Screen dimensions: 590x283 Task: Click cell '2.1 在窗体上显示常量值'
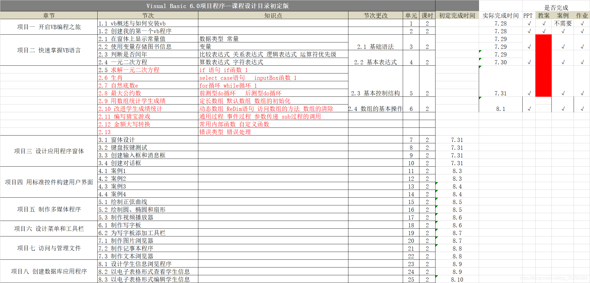point(148,39)
